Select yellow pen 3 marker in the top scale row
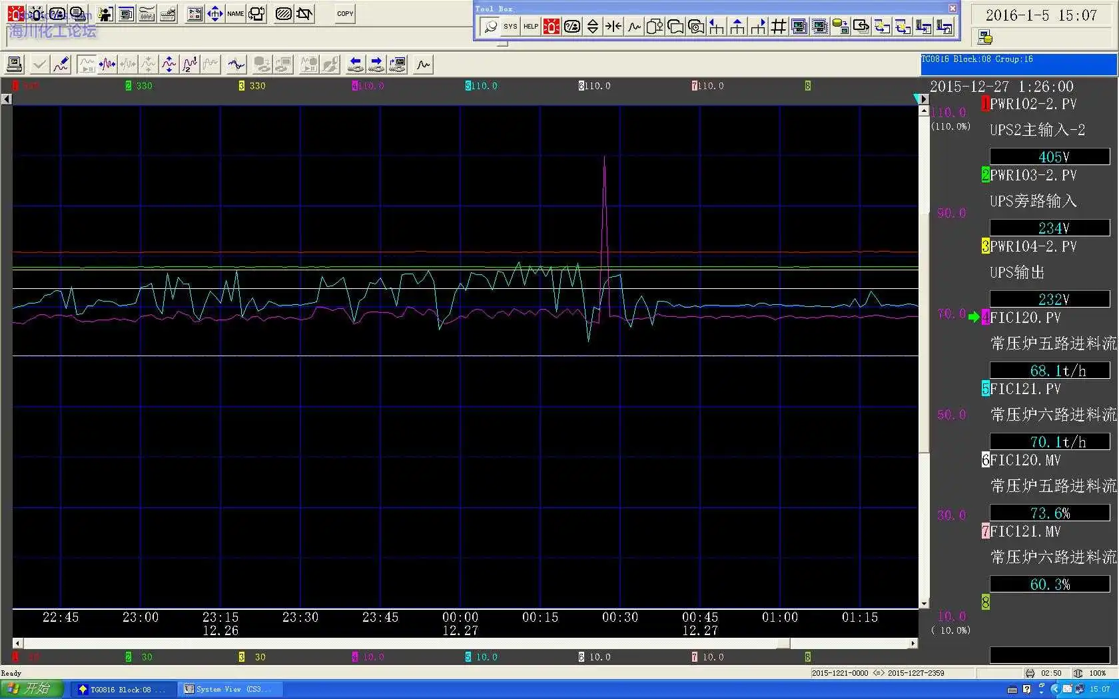The width and height of the screenshot is (1119, 699). point(242,86)
